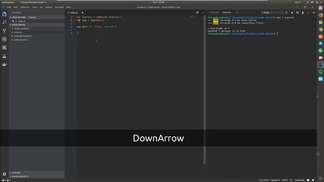The image size is (324, 182).
Task: Open the Terminal menu
Action: pyautogui.click(x=59, y=7)
